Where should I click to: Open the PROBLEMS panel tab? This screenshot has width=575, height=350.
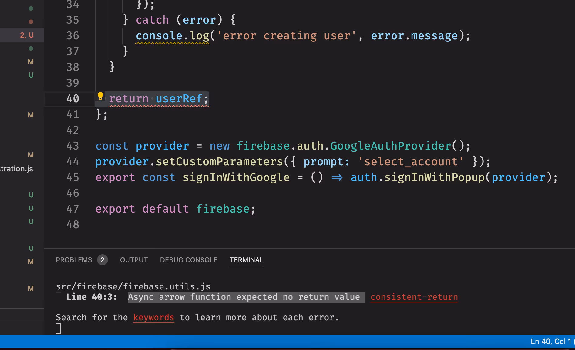pos(74,260)
